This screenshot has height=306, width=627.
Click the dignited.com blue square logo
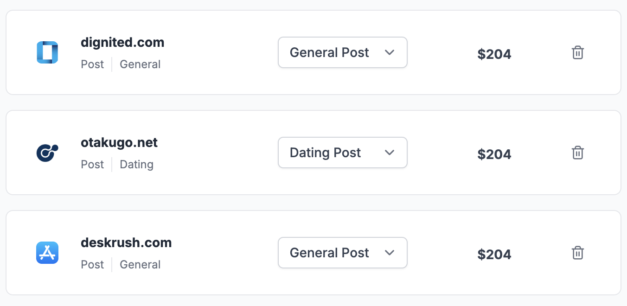(47, 52)
